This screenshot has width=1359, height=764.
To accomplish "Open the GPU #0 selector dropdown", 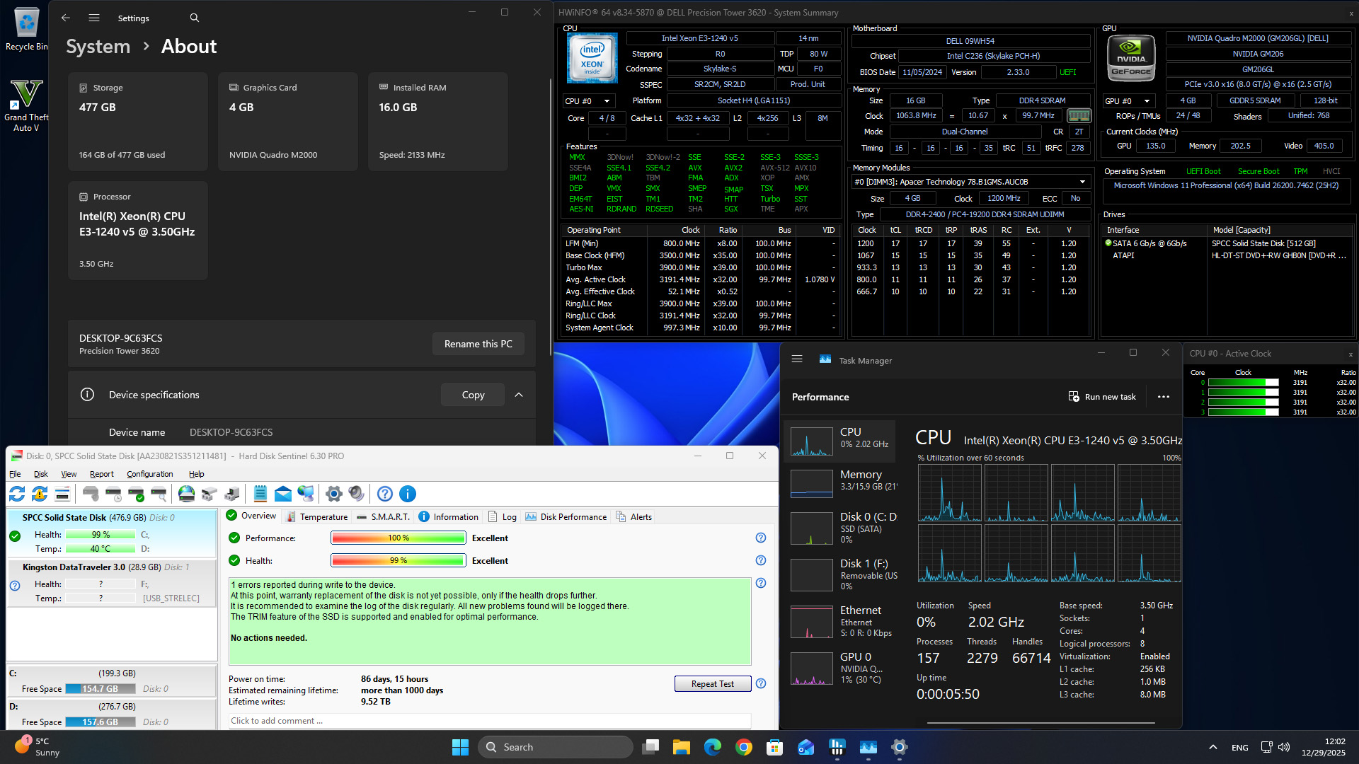I will click(x=1129, y=101).
